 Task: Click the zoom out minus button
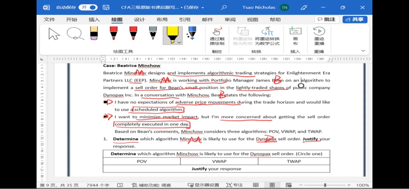pyautogui.click(x=302, y=185)
